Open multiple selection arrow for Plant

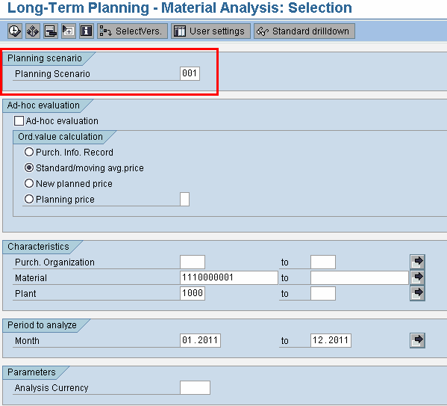417,293
